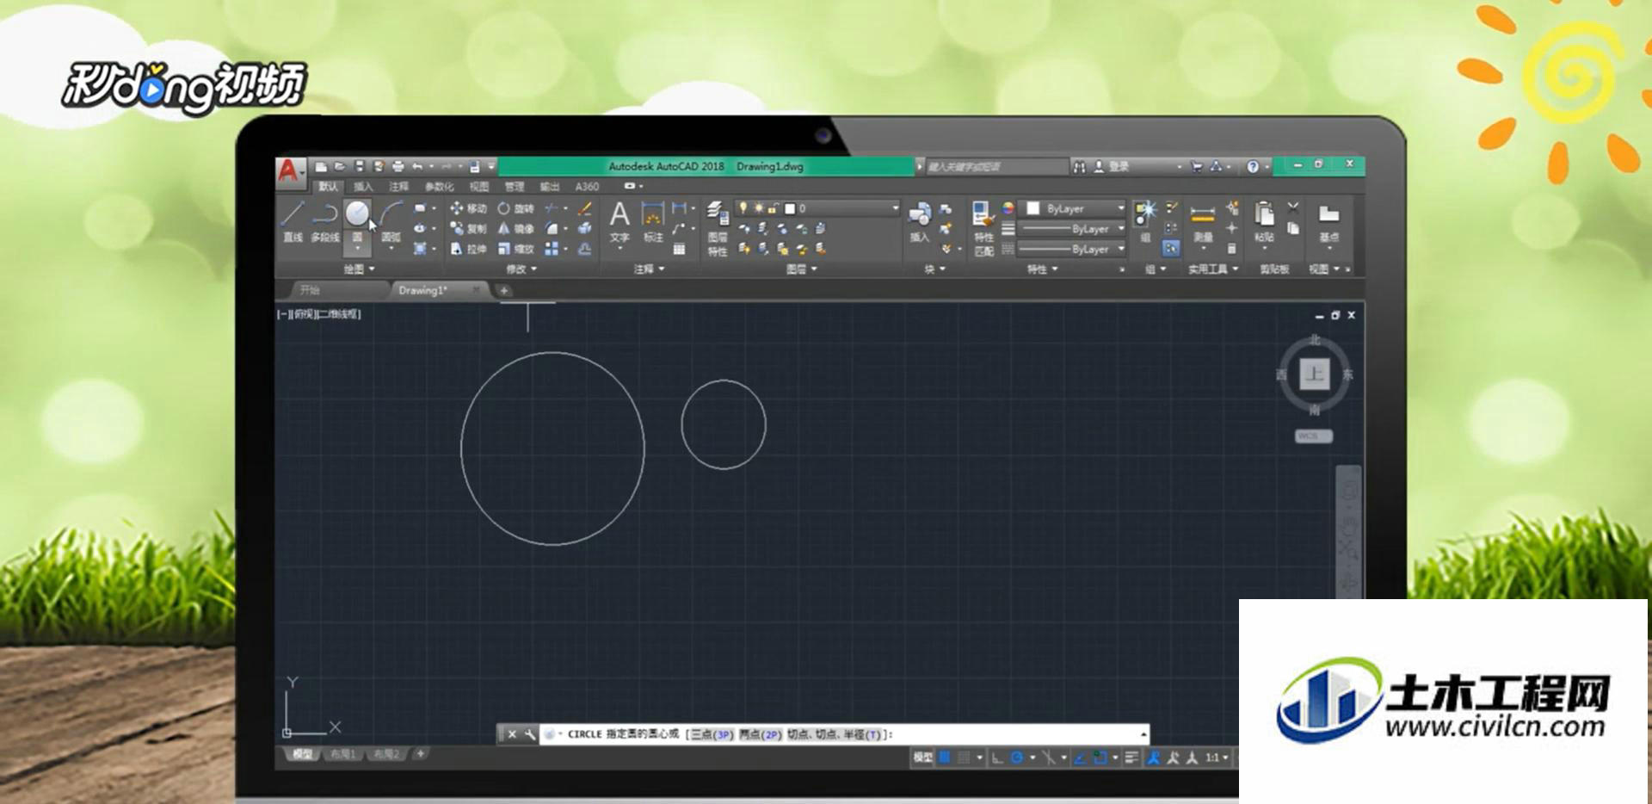The image size is (1652, 804).
Task: Click the Mirror (镜像) tool
Action: (516, 228)
